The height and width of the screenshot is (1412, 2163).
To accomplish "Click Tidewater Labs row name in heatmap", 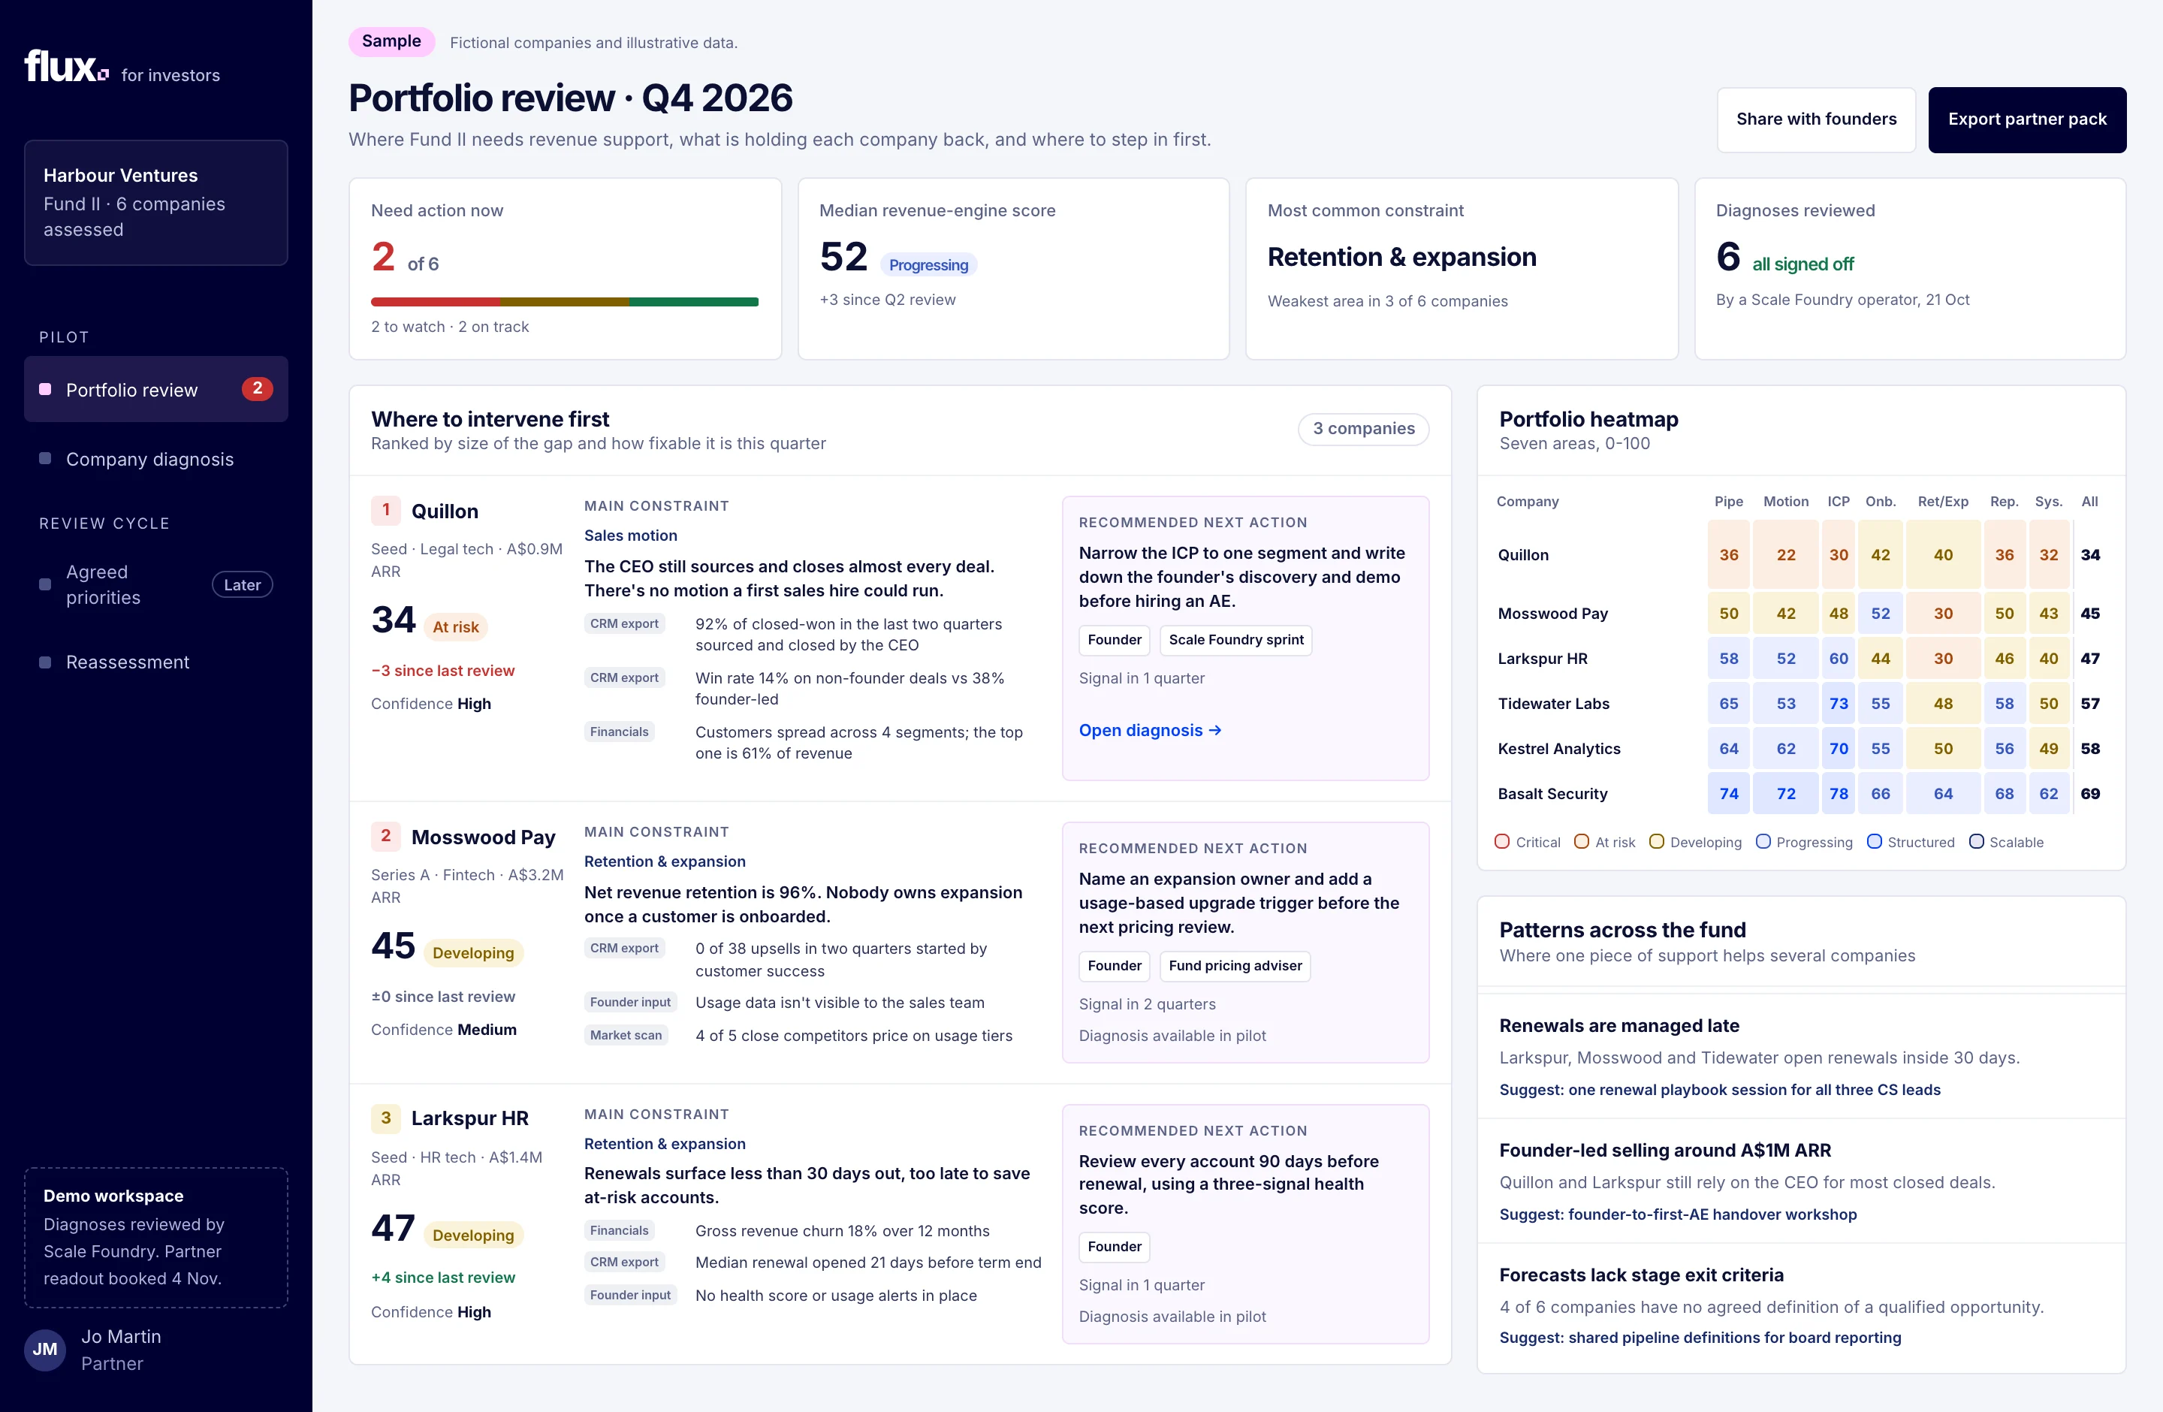I will coord(1553,703).
